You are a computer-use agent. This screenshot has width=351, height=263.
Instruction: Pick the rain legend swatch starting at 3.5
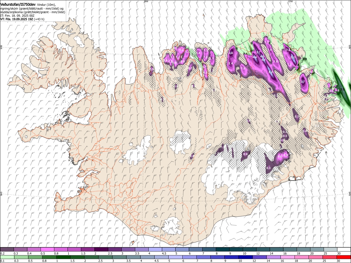coord(133,257)
